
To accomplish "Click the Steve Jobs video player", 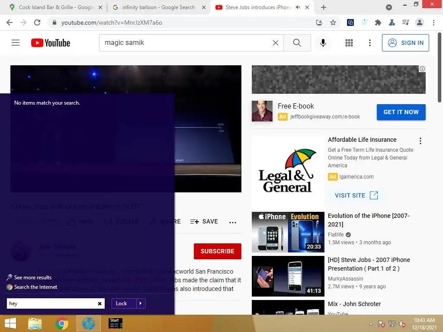I will pyautogui.click(x=126, y=129).
